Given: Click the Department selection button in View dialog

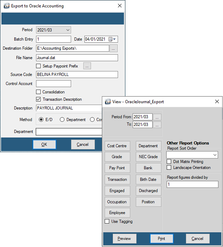Looking at the screenshot, I should pos(149,146).
